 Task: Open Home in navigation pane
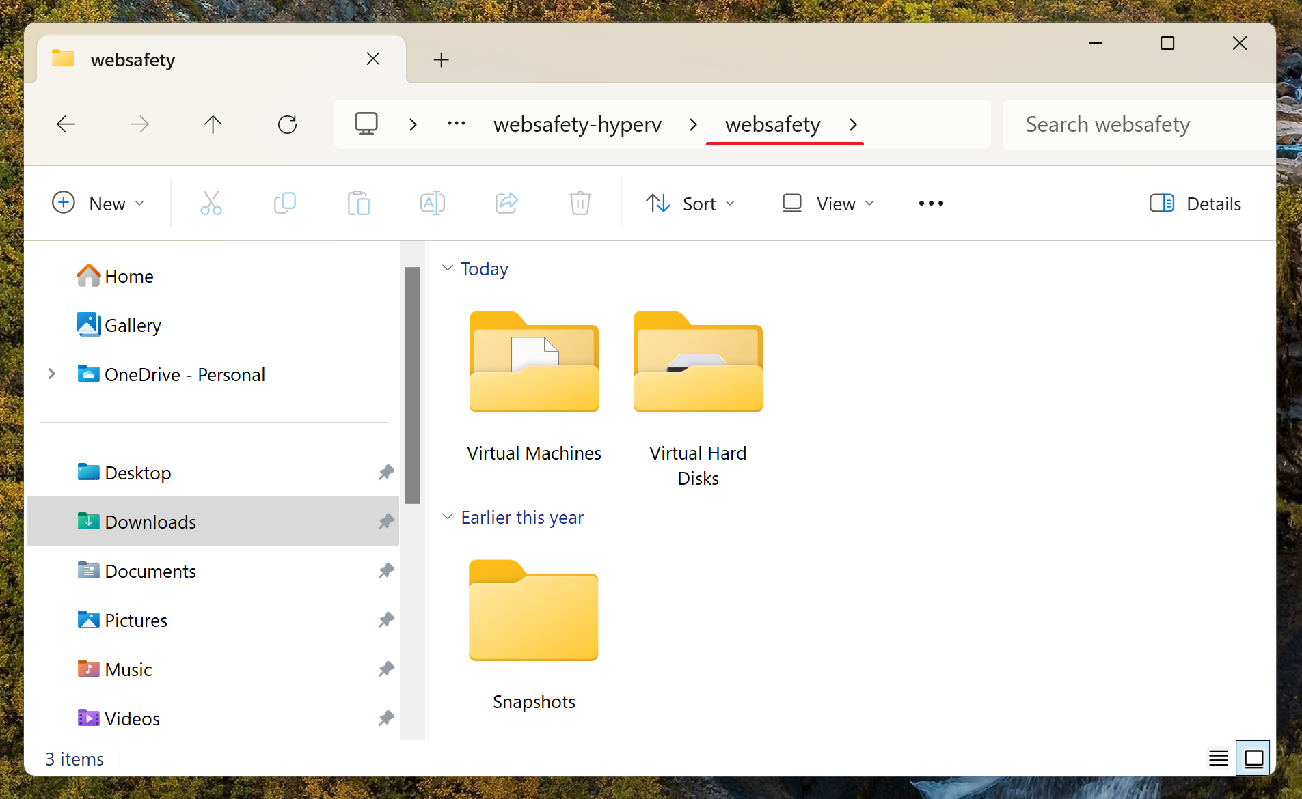[213, 276]
